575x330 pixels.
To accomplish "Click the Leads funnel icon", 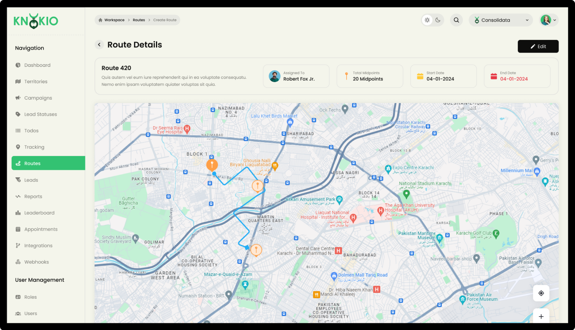I will coord(18,180).
